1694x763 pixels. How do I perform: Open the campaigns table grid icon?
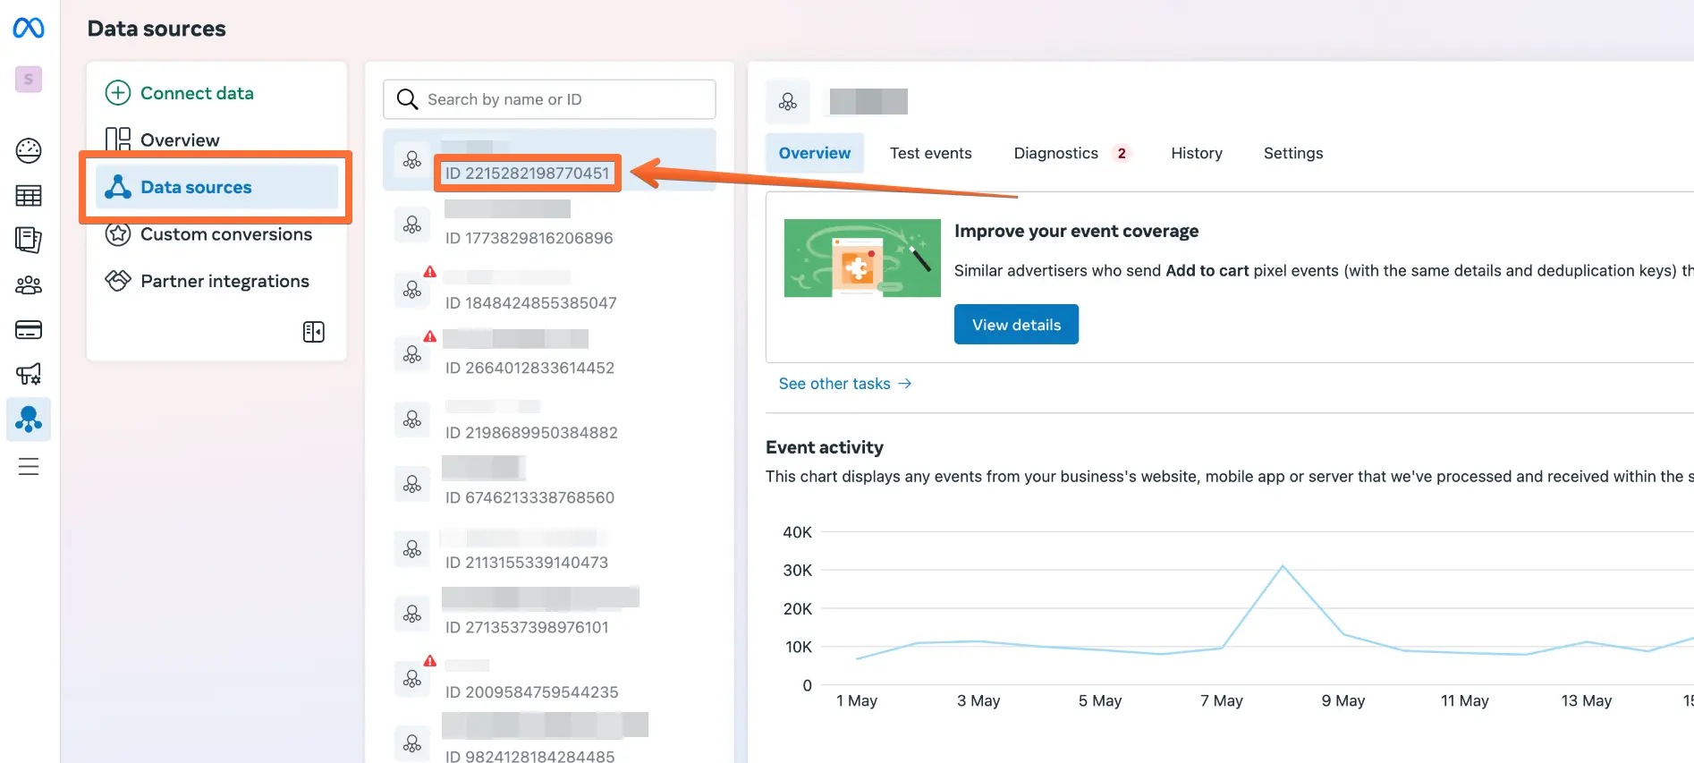tap(29, 195)
